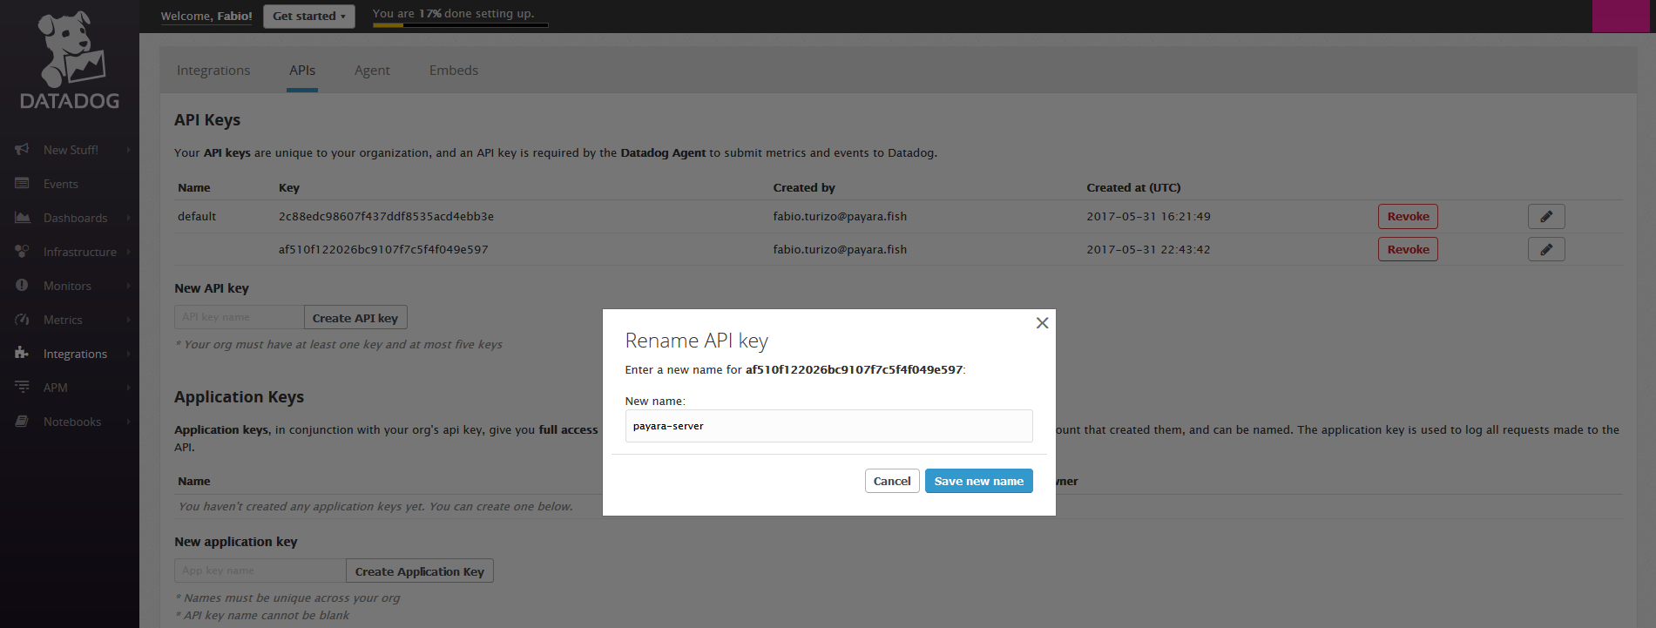Focus the API key name field

pyautogui.click(x=240, y=317)
